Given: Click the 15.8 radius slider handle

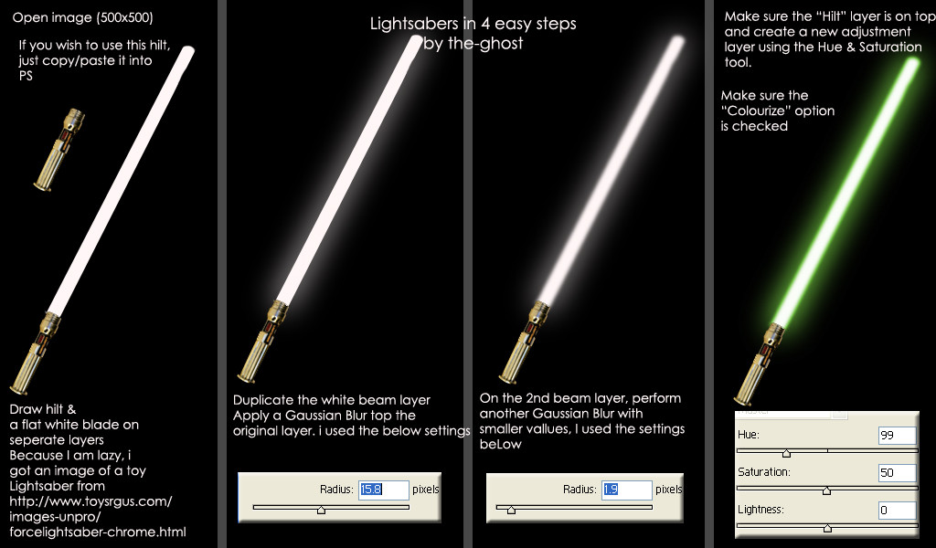Looking at the screenshot, I should point(321,510).
